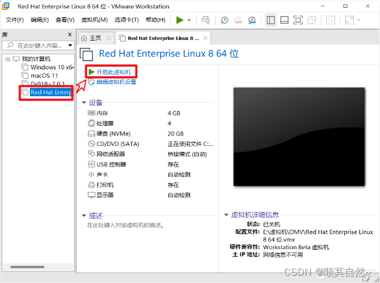This screenshot has width=380, height=283.
Task: Open the 选项卡(T) menu
Action: (126, 20)
